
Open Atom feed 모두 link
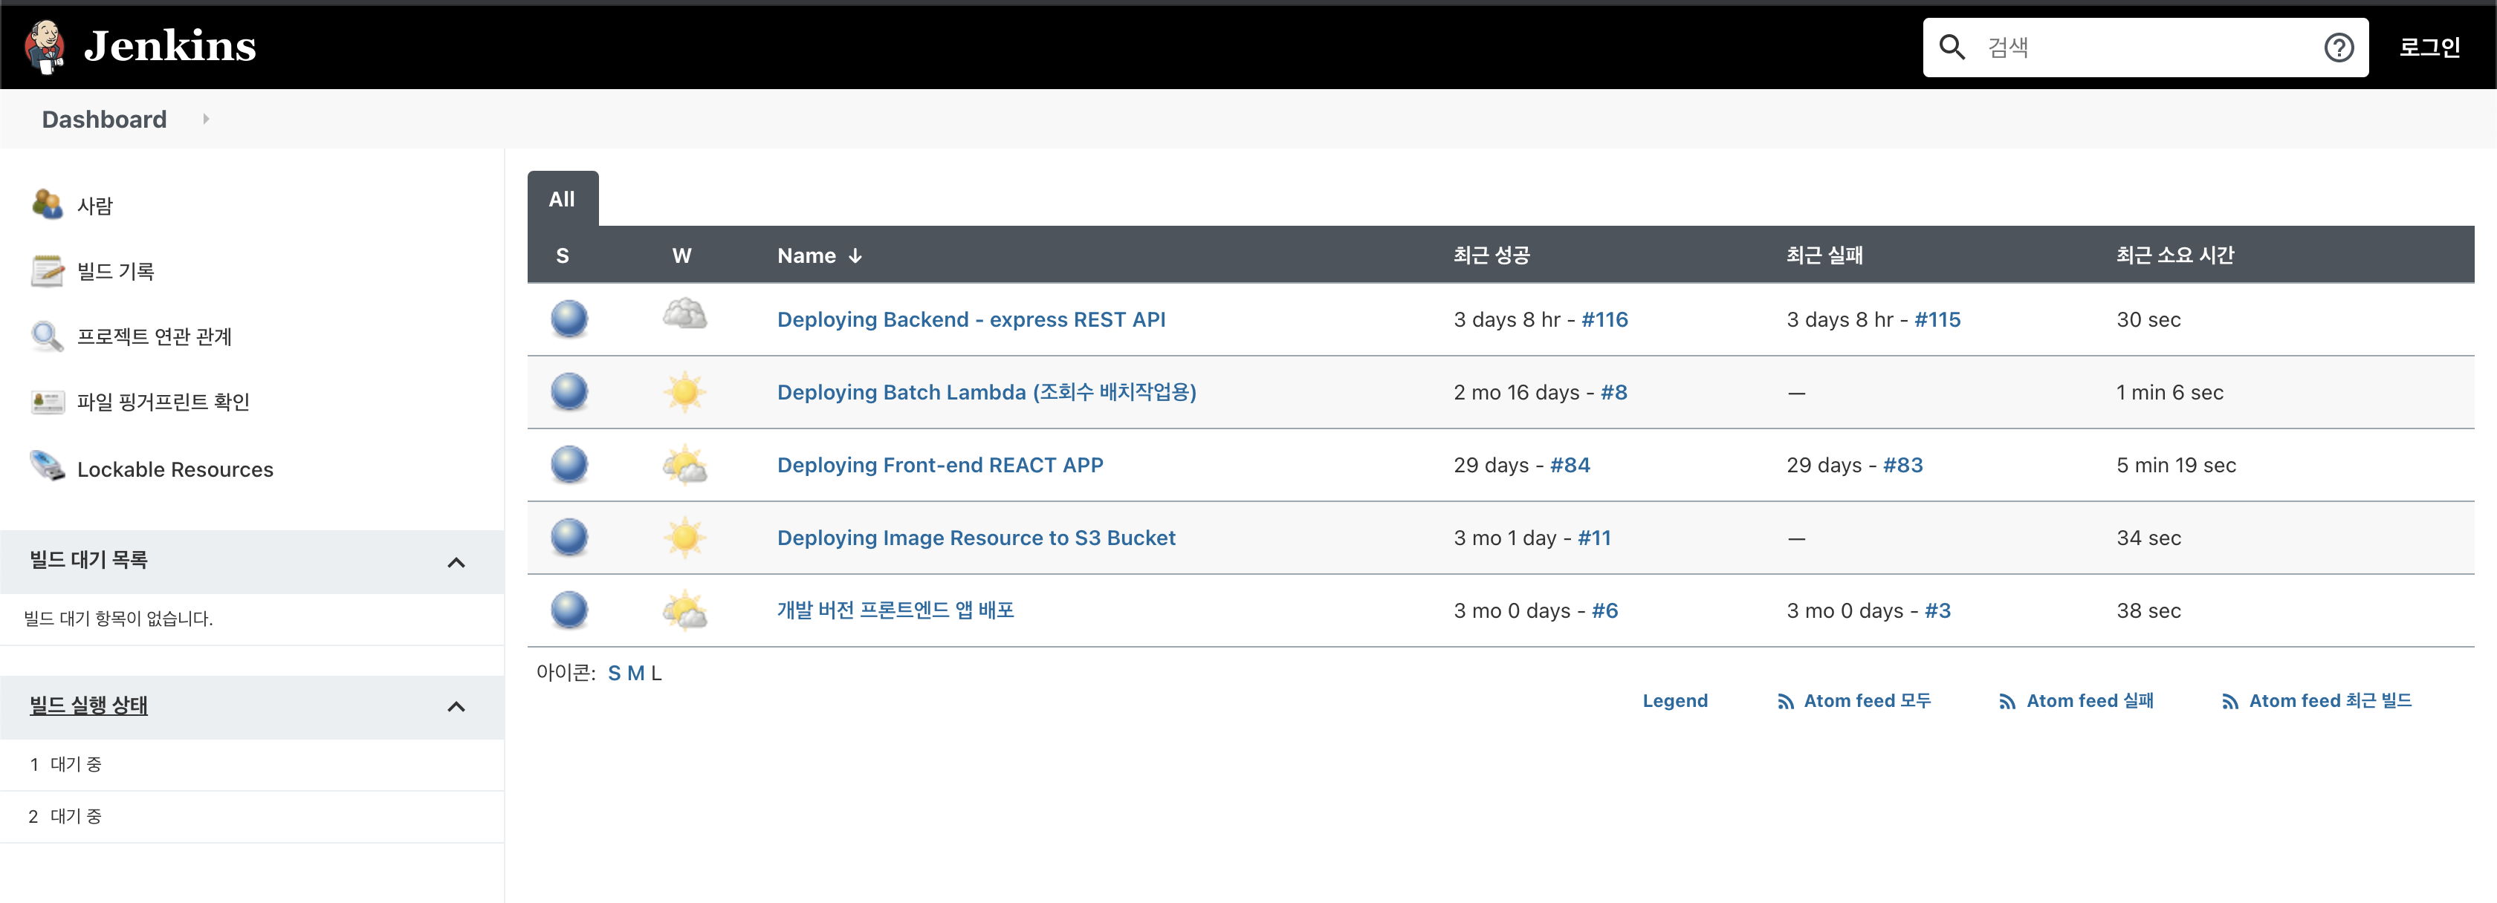click(x=1866, y=700)
